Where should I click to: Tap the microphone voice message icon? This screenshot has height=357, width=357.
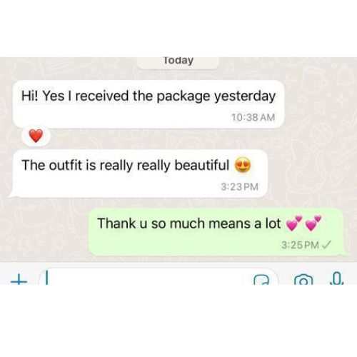click(x=337, y=278)
